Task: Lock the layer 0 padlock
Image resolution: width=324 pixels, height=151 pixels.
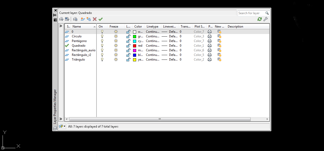Action: click(128, 32)
